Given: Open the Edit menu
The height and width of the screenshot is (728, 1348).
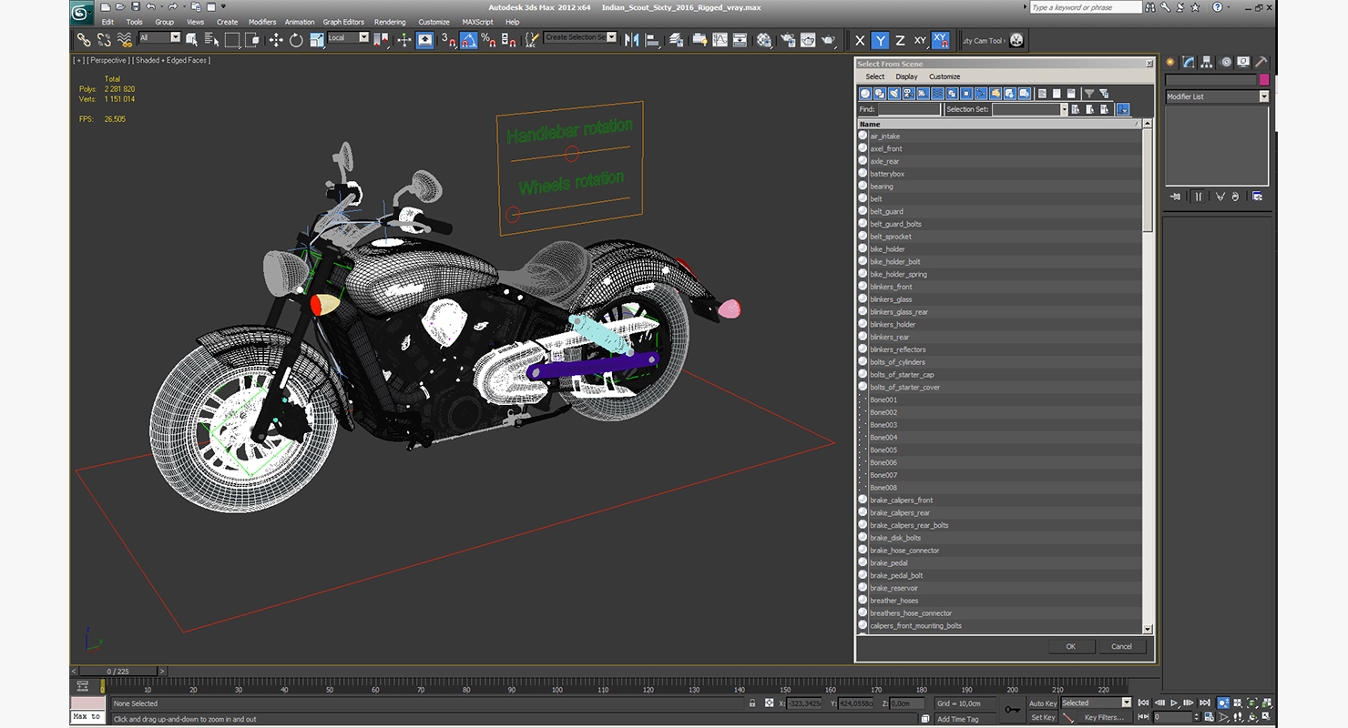Looking at the screenshot, I should click(x=107, y=22).
